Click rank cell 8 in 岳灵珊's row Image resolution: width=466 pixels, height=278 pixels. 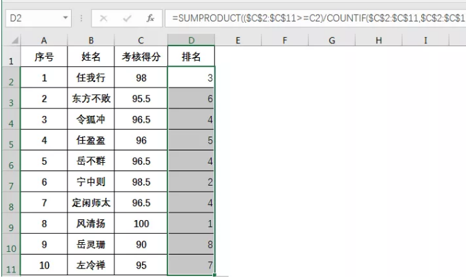[x=191, y=244]
